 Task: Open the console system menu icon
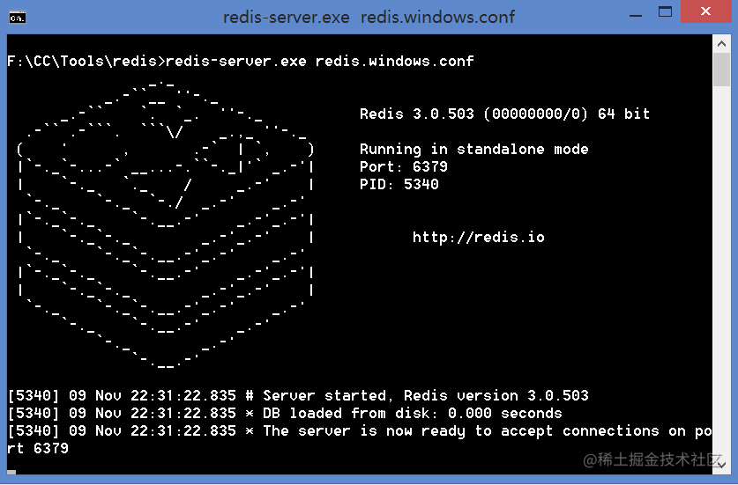pyautogui.click(x=18, y=18)
